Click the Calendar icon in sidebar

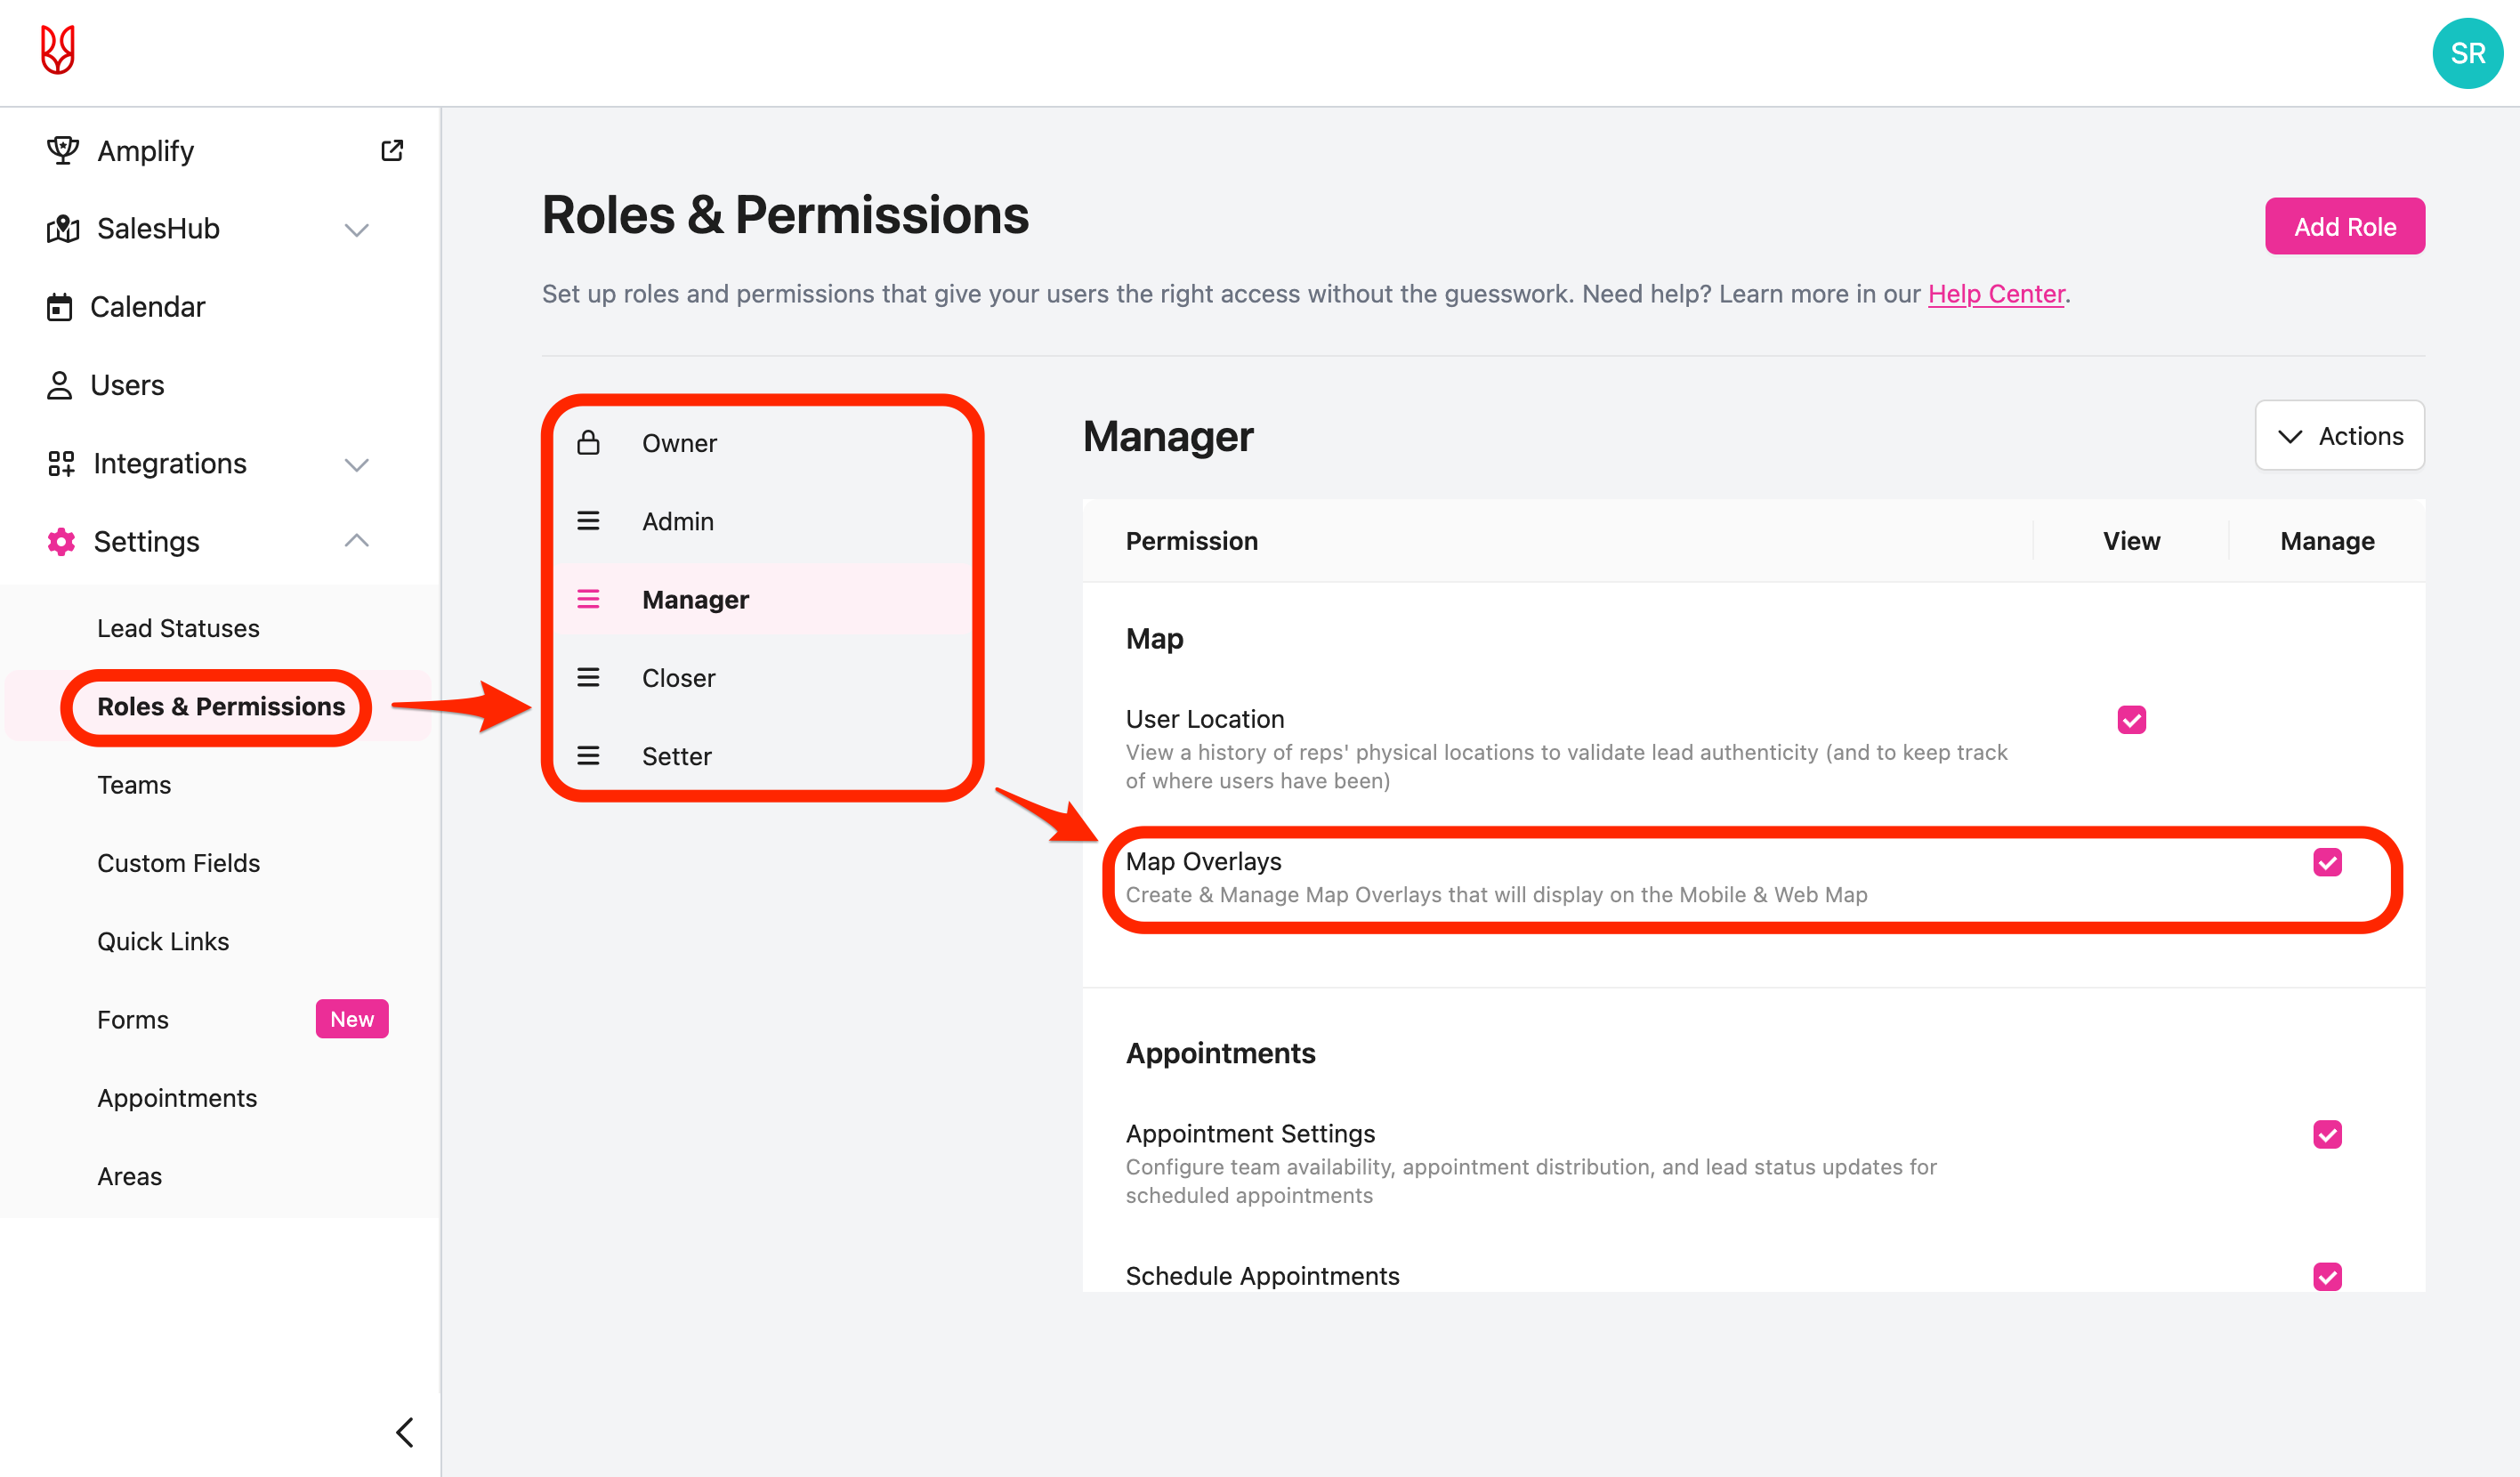pyautogui.click(x=60, y=307)
